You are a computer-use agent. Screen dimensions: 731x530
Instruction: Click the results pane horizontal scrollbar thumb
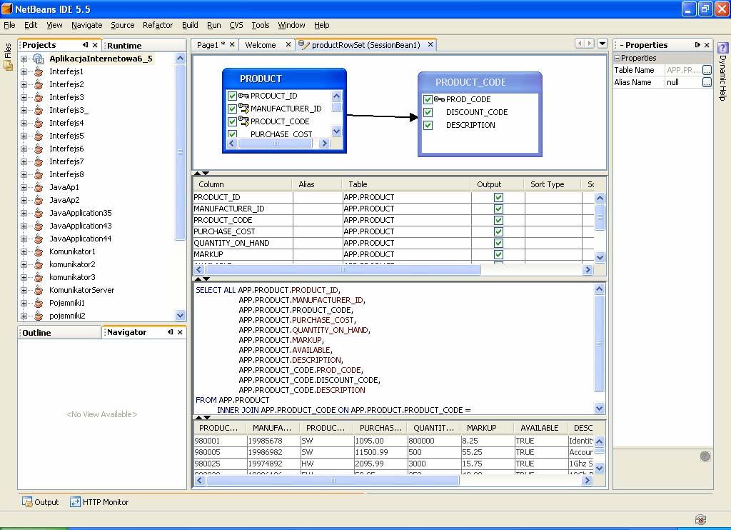[333, 481]
